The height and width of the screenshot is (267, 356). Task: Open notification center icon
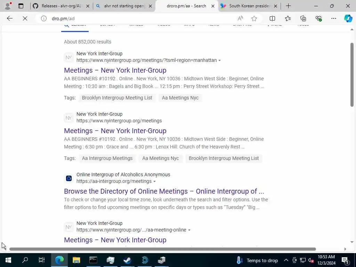345,260
